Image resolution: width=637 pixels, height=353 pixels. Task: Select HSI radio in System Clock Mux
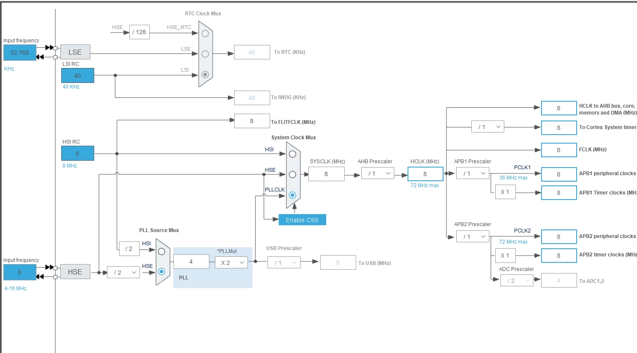pos(292,154)
